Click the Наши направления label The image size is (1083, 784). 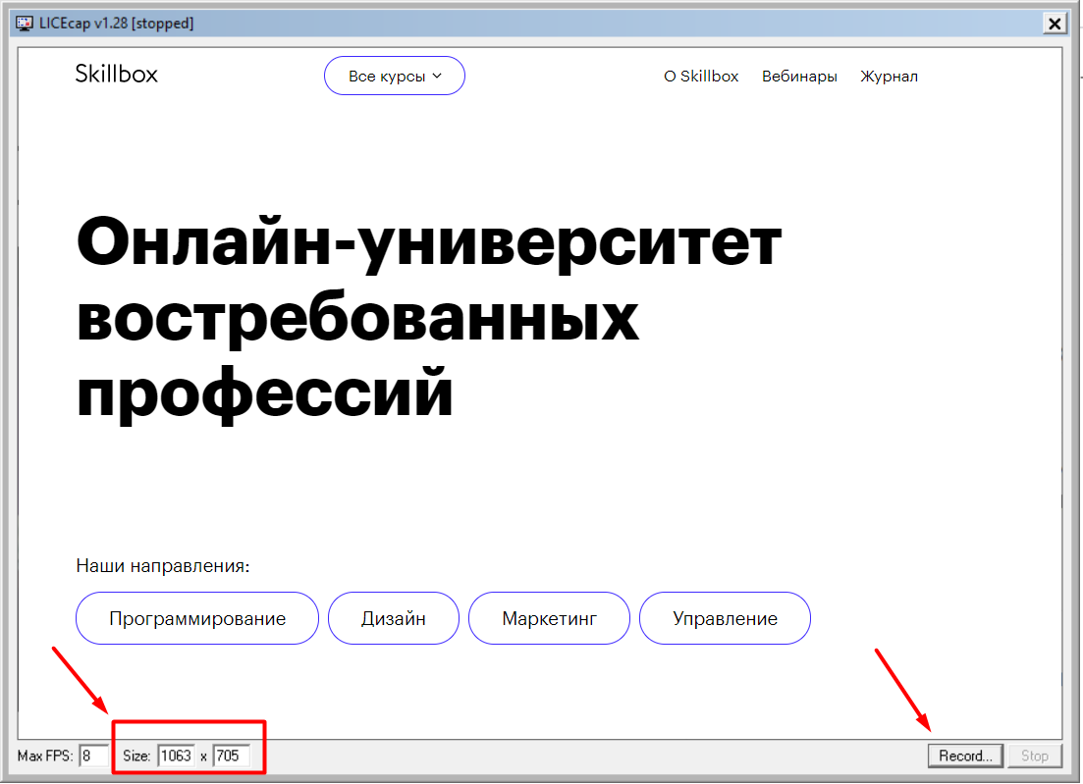163,566
